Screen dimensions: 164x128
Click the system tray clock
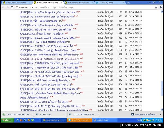[159, 120]
